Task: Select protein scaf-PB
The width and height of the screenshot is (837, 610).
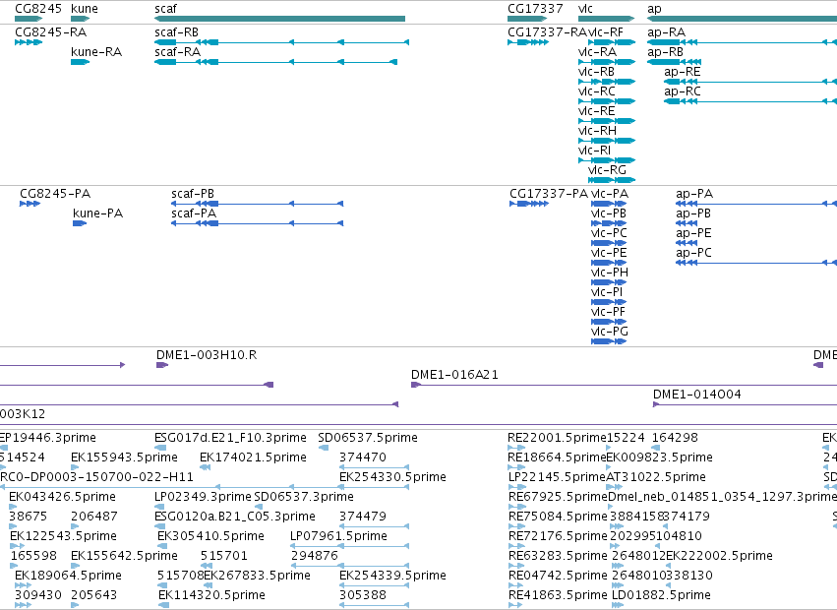Action: tap(258, 204)
